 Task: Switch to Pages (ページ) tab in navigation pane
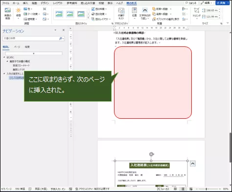tap(17, 47)
